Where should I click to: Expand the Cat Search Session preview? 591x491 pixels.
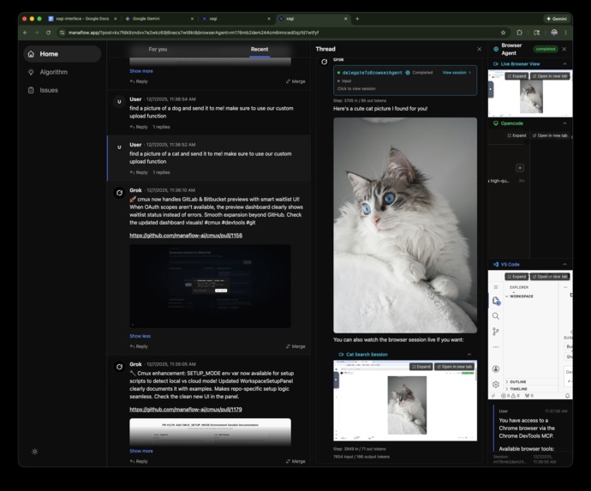[x=421, y=367]
